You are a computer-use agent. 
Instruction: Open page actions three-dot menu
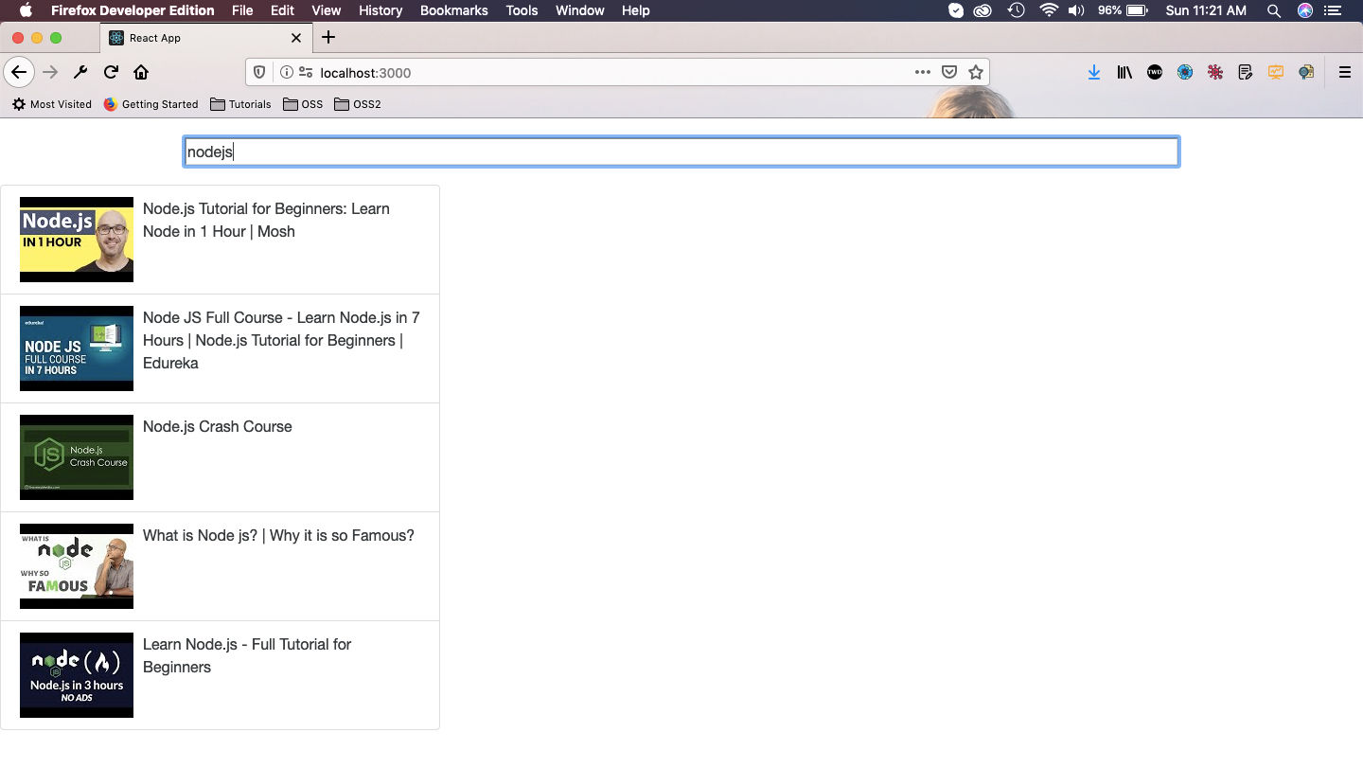click(922, 72)
